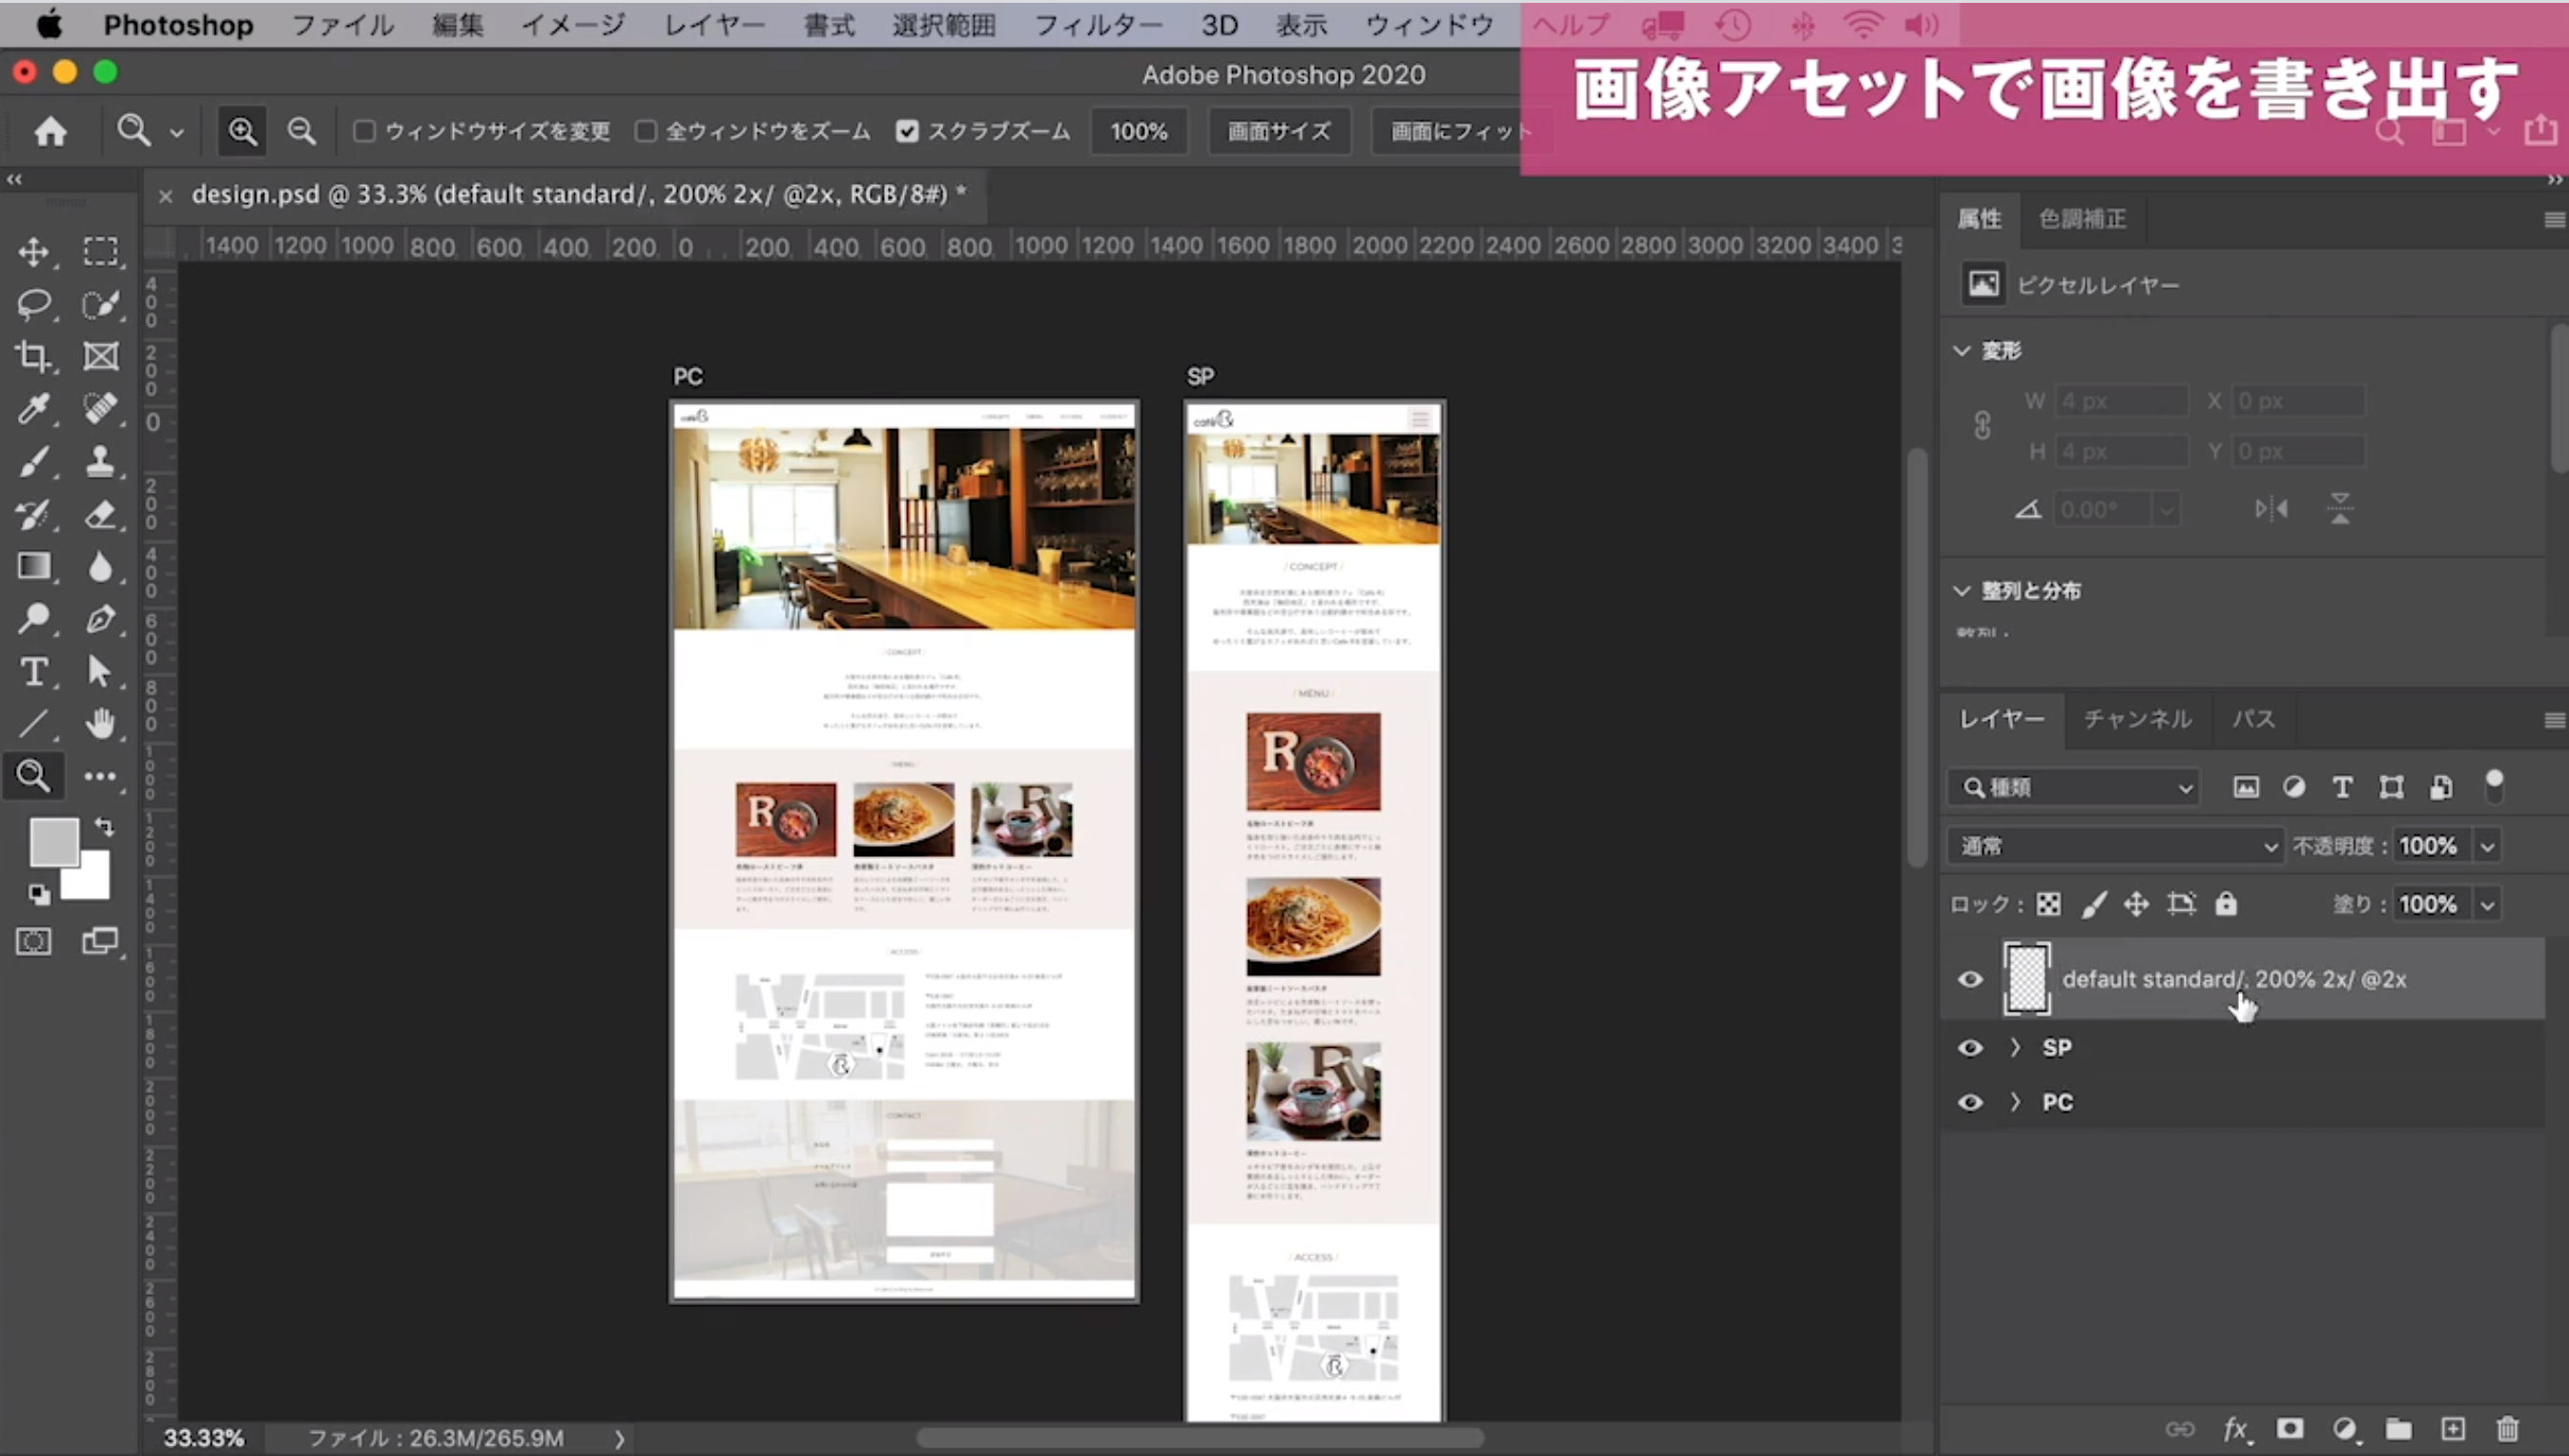Disable スクラブズーム checkbox
Image resolution: width=2569 pixels, height=1456 pixels.
[907, 131]
